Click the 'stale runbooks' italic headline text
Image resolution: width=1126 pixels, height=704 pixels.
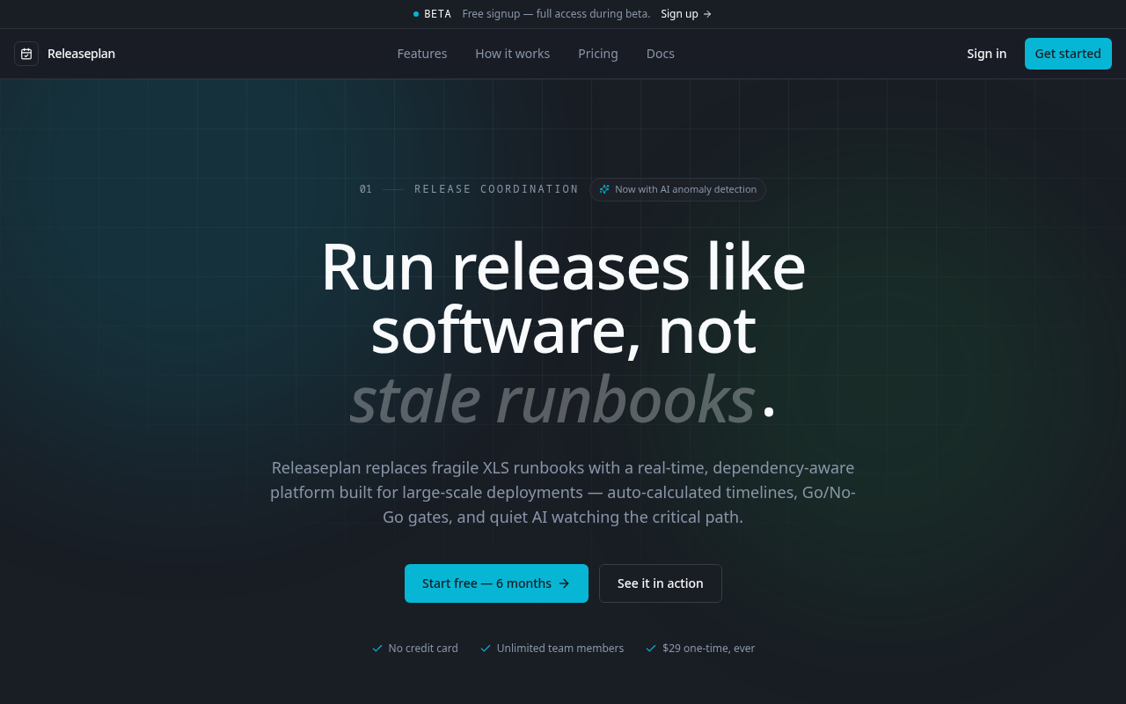[x=552, y=399]
